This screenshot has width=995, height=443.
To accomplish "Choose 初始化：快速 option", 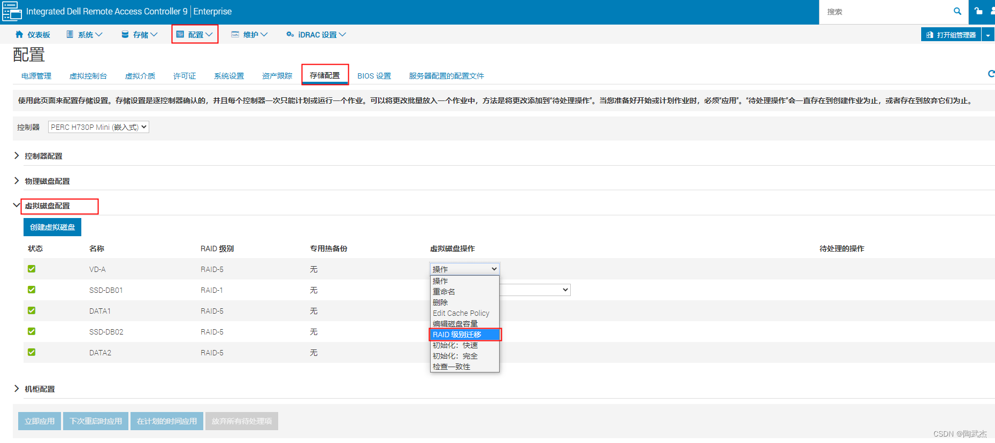I will click(464, 345).
